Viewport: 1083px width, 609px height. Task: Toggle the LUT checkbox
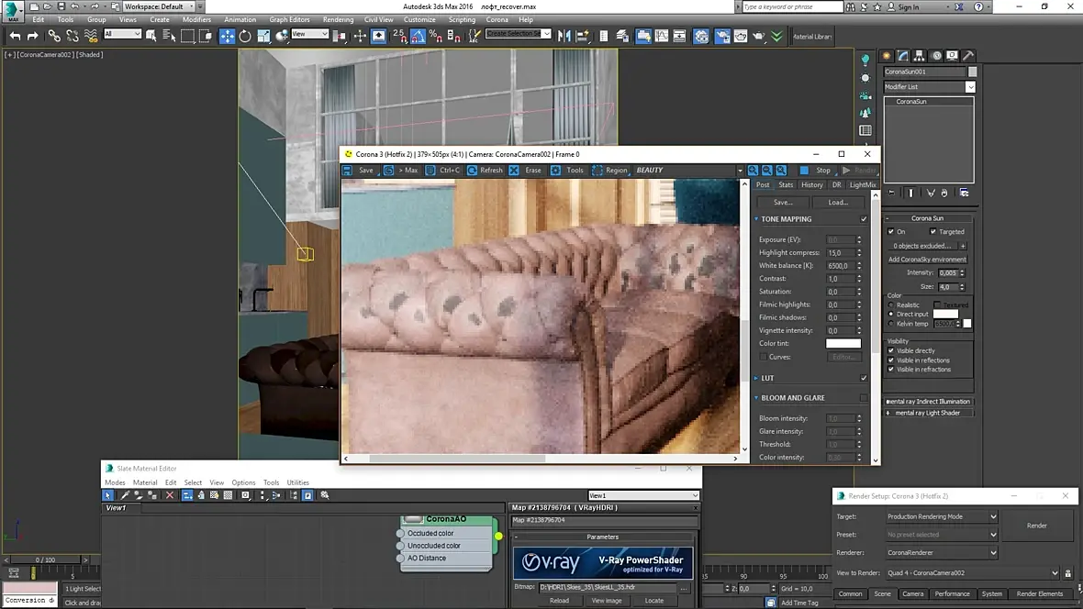tap(864, 378)
